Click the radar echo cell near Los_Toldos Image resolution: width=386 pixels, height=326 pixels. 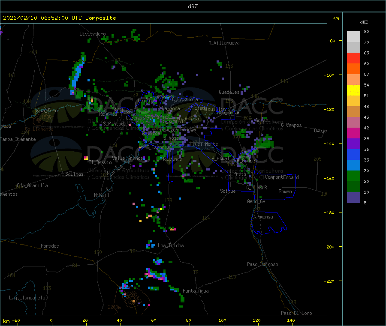pos(151,245)
